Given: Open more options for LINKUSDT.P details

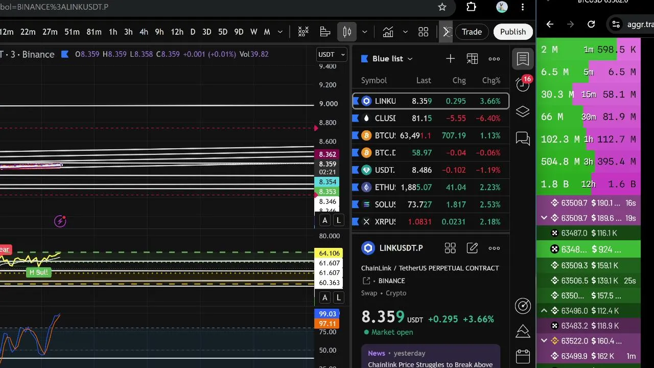Looking at the screenshot, I should point(494,248).
